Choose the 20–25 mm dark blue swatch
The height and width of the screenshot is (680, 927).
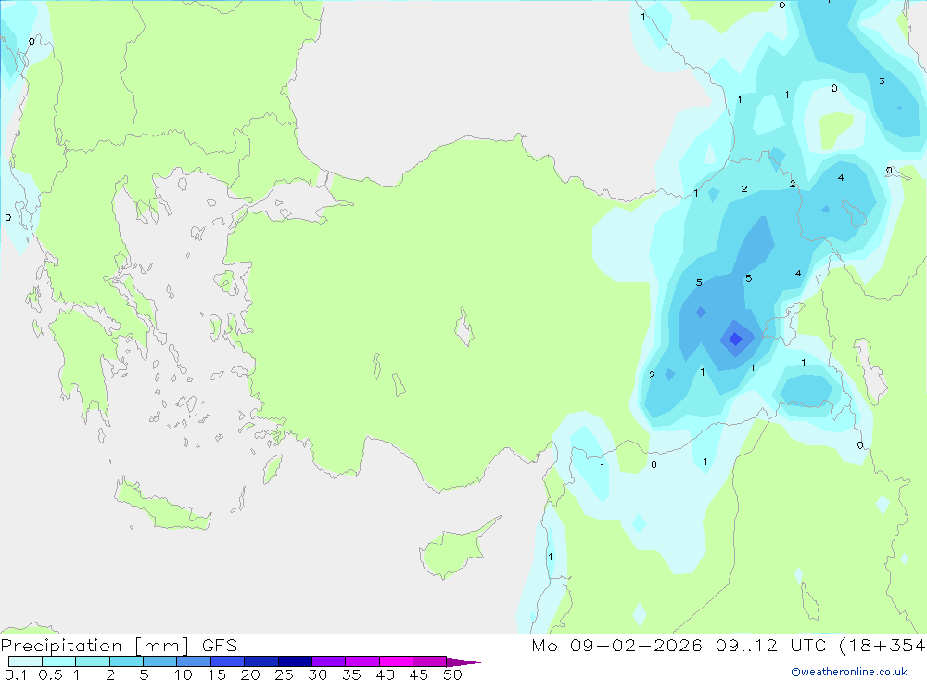(260, 661)
